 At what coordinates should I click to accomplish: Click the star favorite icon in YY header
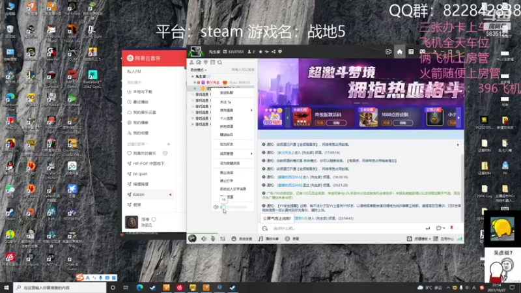point(260,52)
